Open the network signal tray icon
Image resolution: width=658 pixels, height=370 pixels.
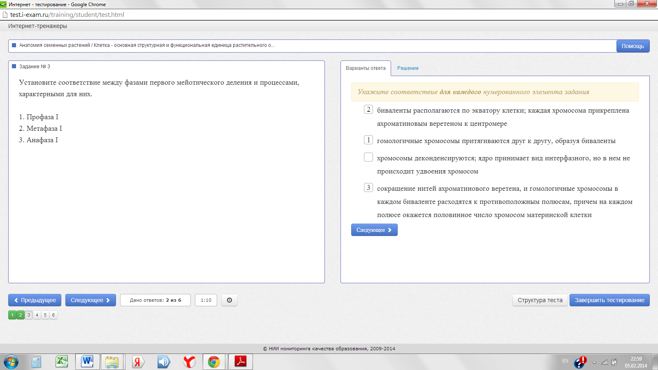tap(605, 362)
